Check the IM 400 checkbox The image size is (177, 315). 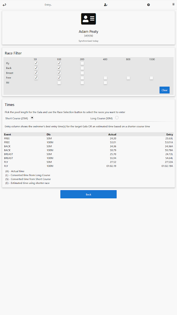pyautogui.click(x=105, y=83)
